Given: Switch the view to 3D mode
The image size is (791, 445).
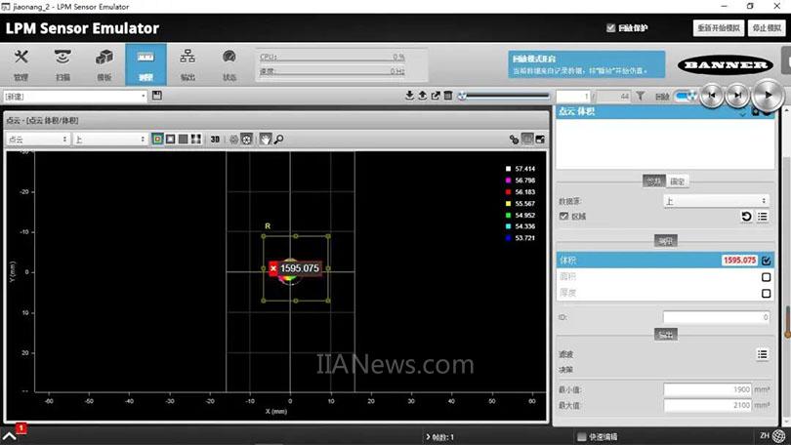Looking at the screenshot, I should click(x=215, y=140).
